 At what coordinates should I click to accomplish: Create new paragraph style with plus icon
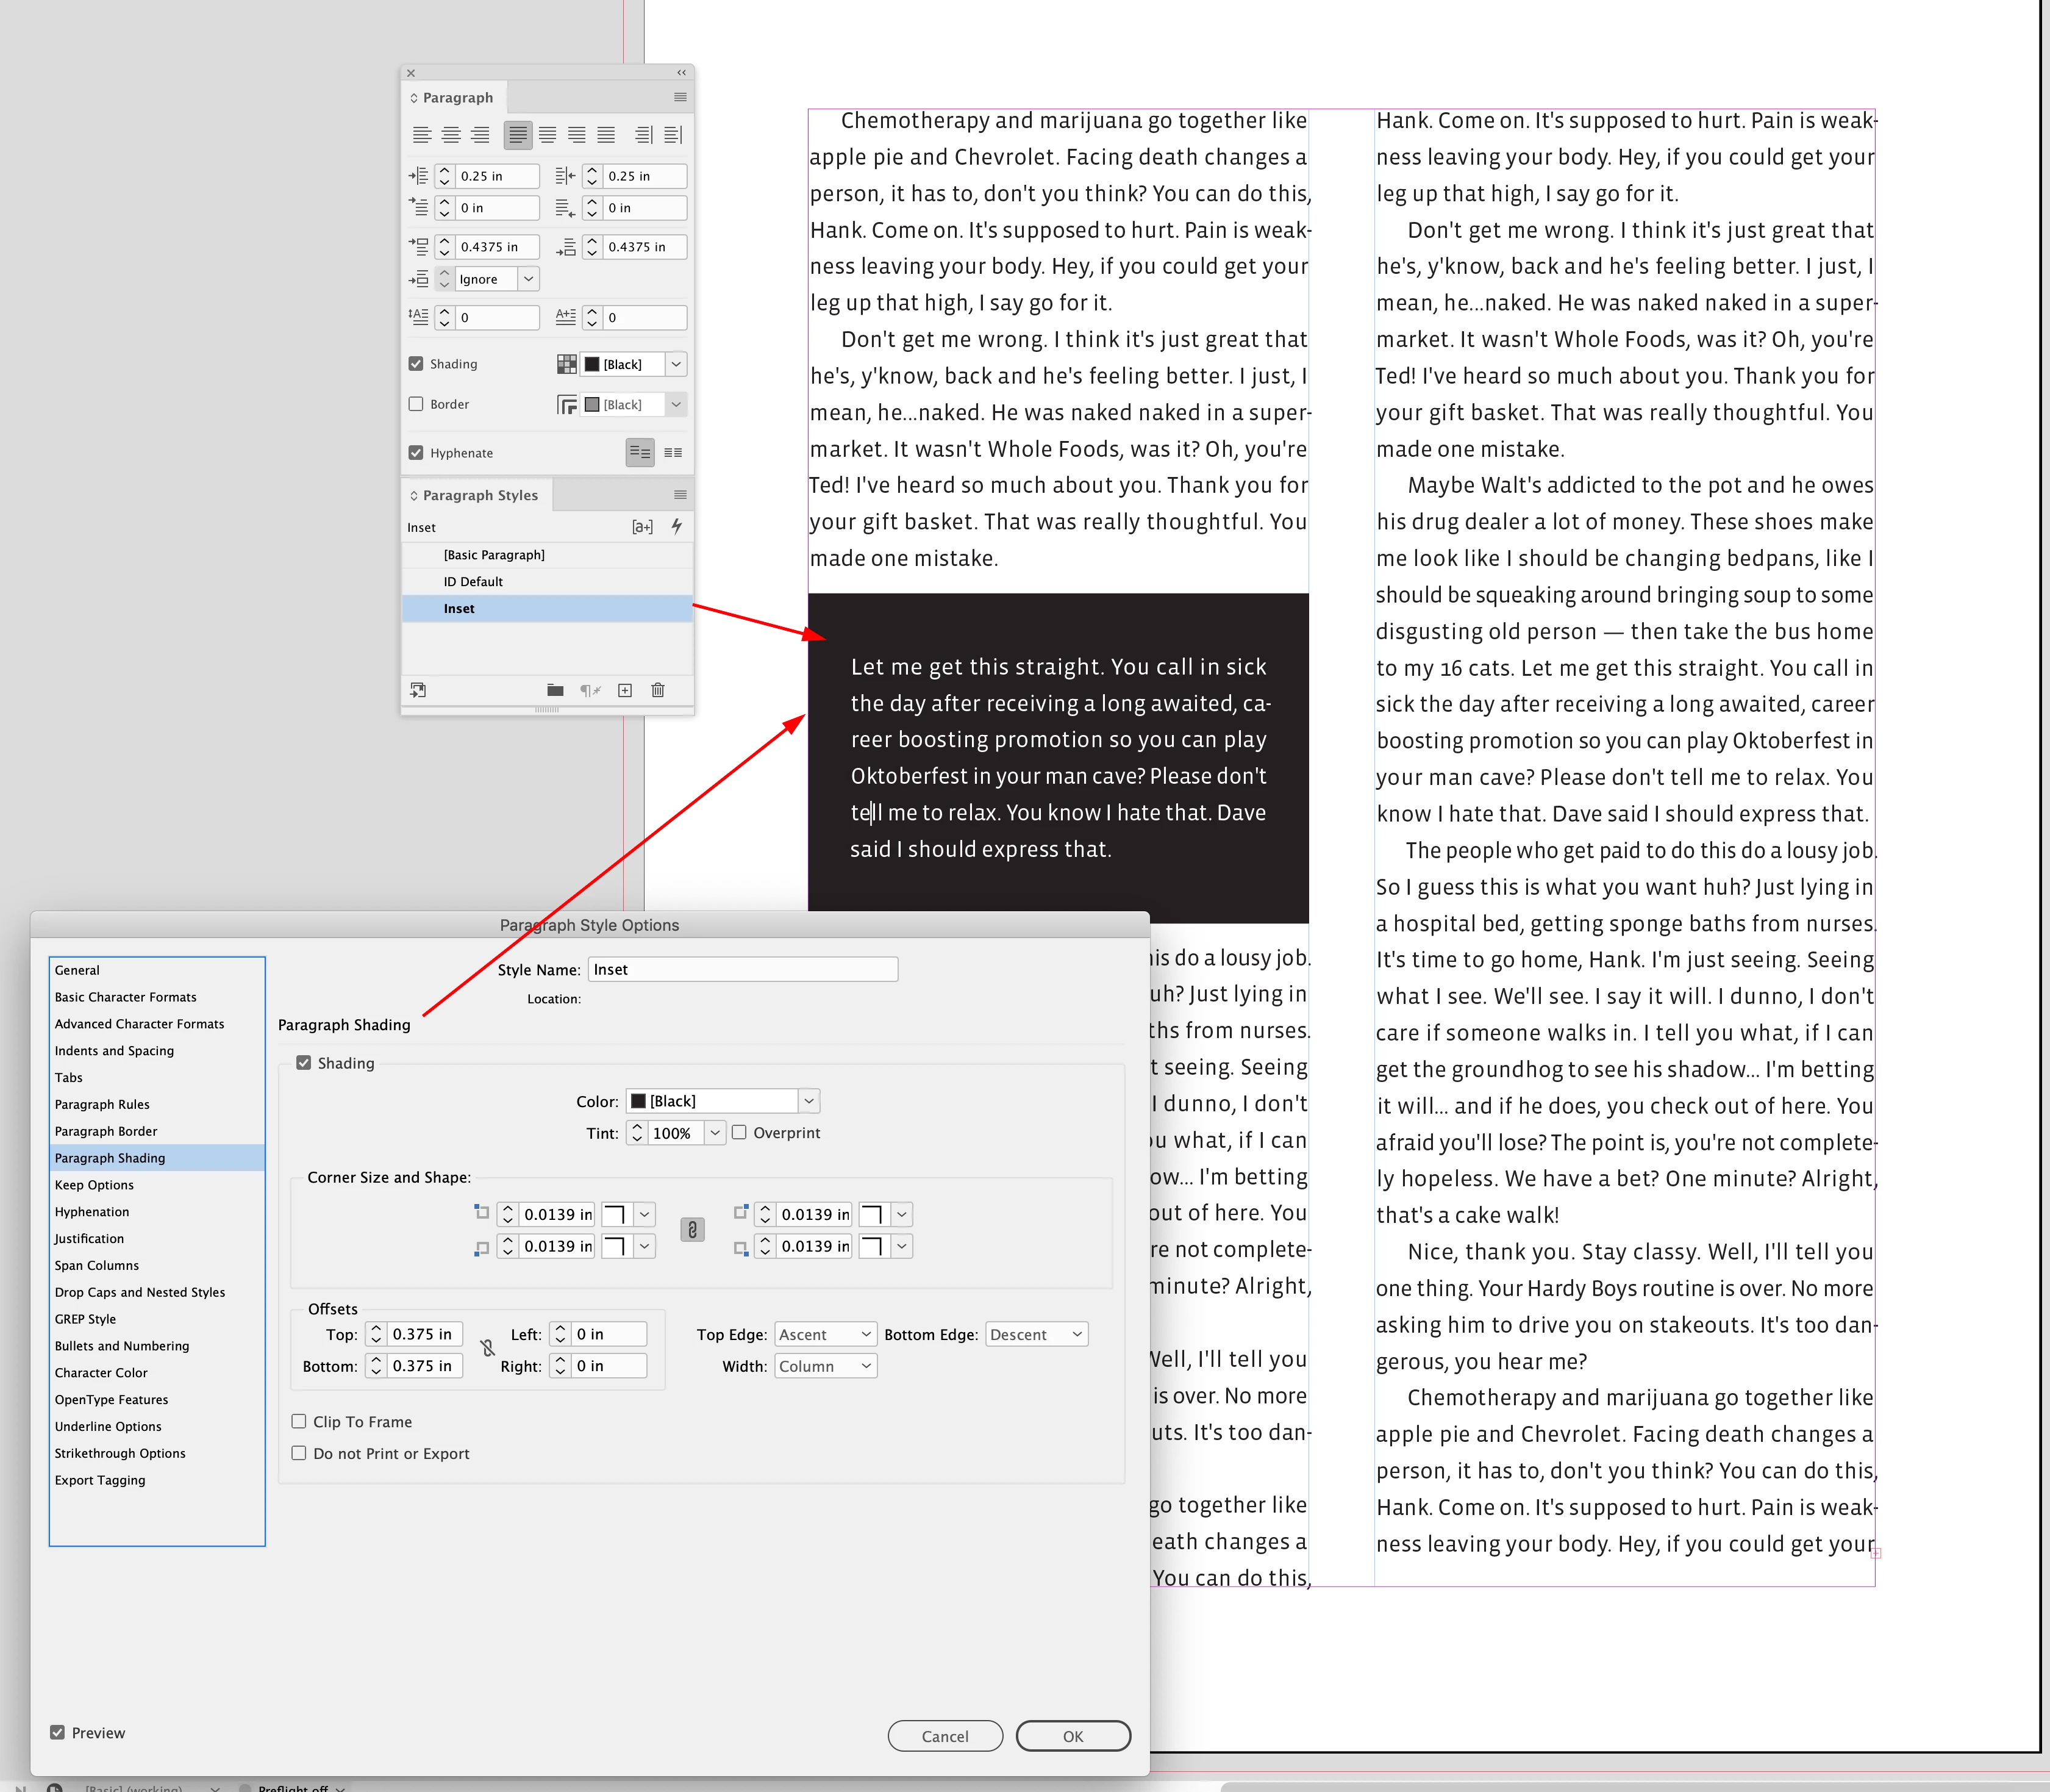(625, 690)
